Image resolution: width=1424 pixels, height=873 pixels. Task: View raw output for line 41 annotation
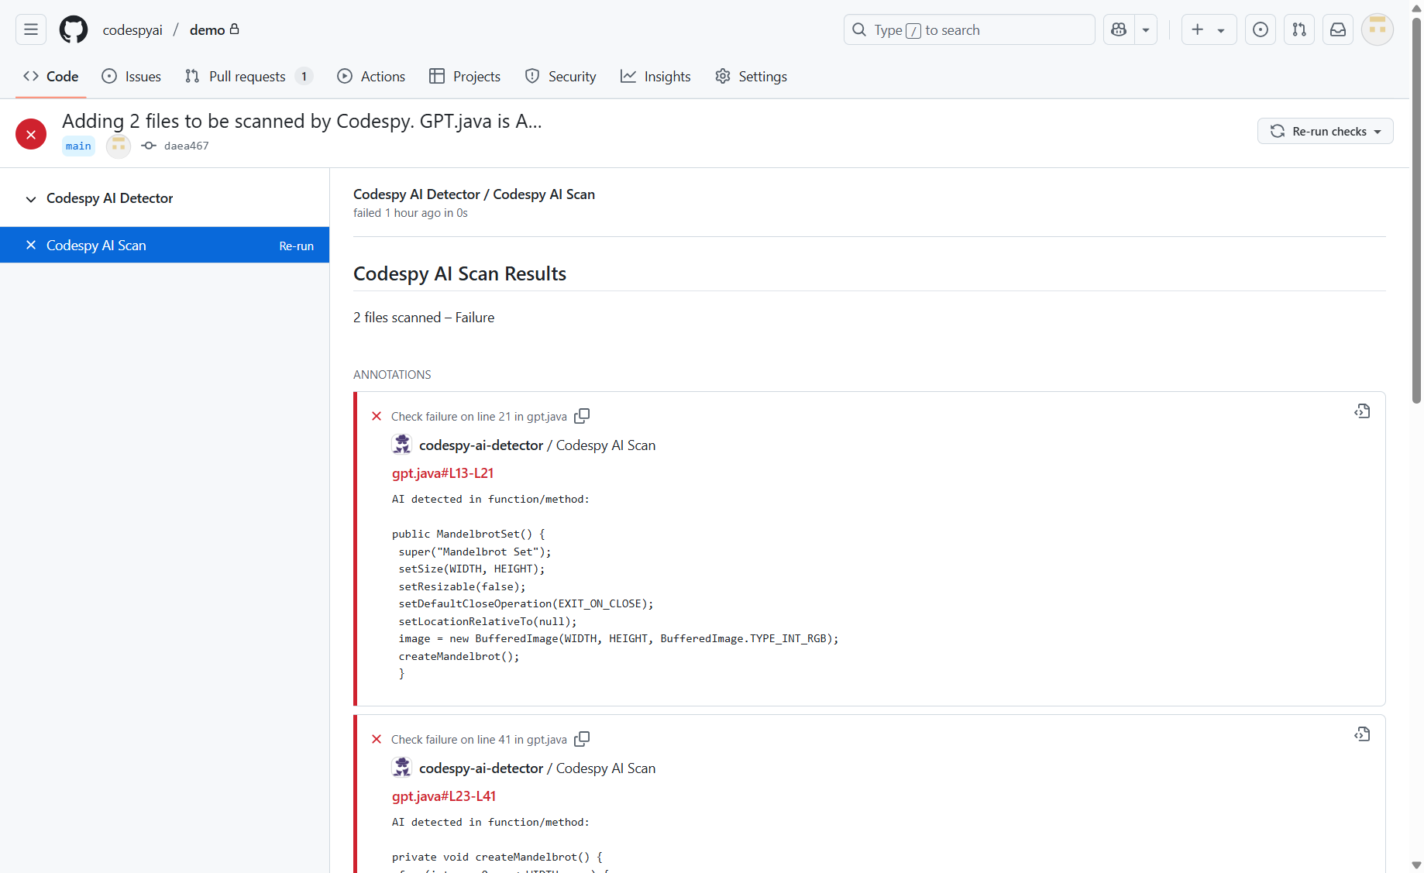1362,734
